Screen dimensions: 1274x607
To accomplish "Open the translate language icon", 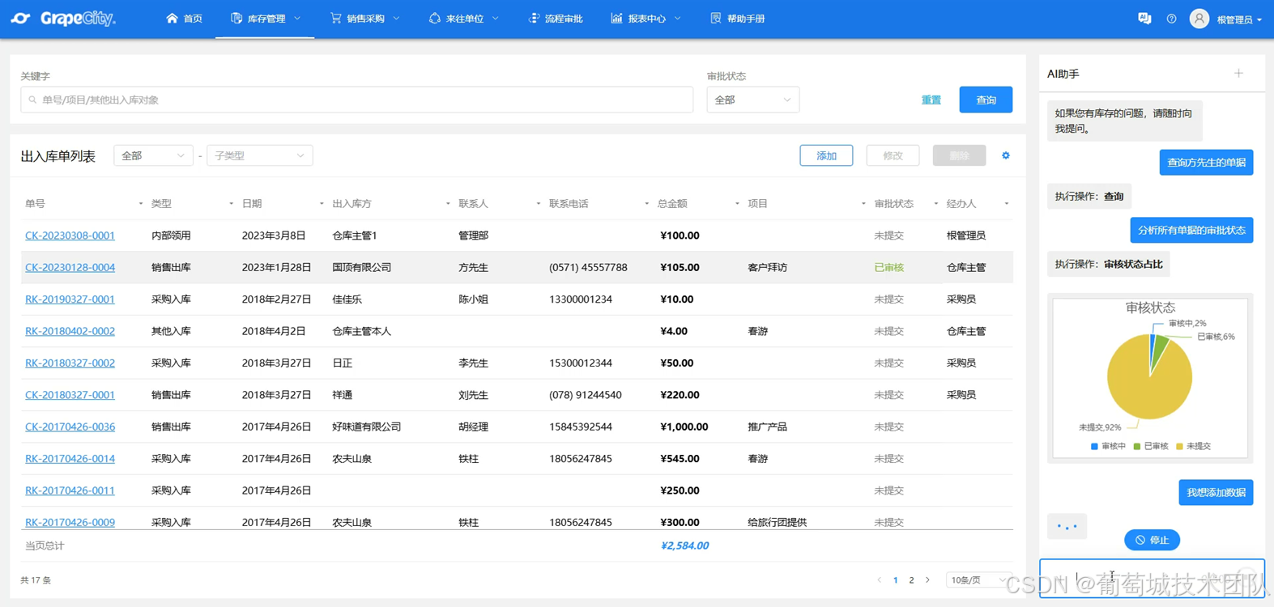I will 1144,18.
